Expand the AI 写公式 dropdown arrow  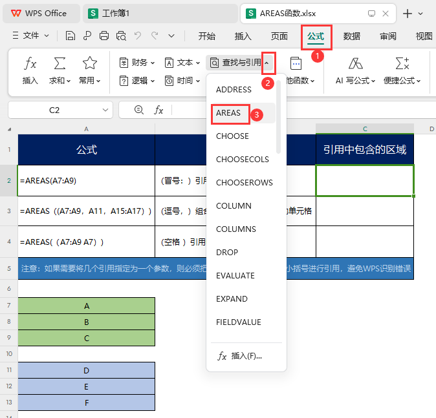(373, 81)
